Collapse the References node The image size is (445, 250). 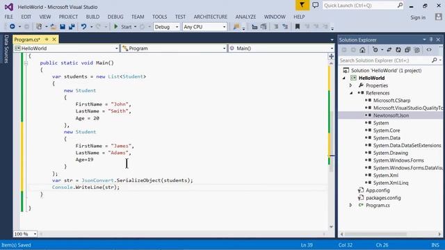pyautogui.click(x=351, y=93)
